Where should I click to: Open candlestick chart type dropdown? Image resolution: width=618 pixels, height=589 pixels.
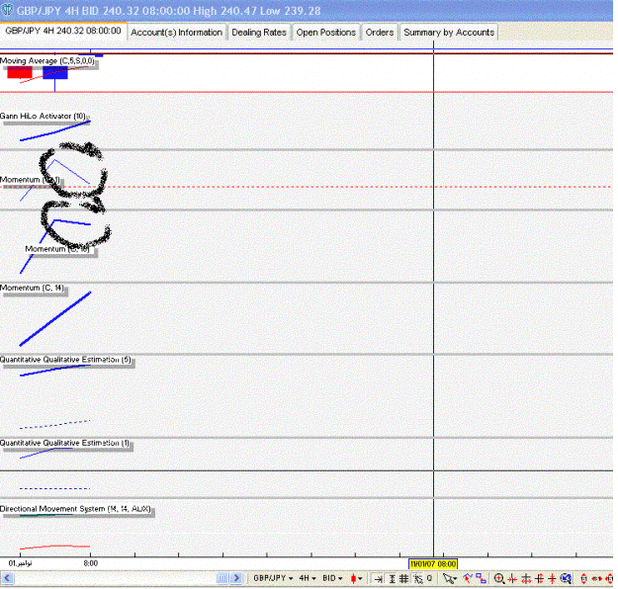(356, 578)
